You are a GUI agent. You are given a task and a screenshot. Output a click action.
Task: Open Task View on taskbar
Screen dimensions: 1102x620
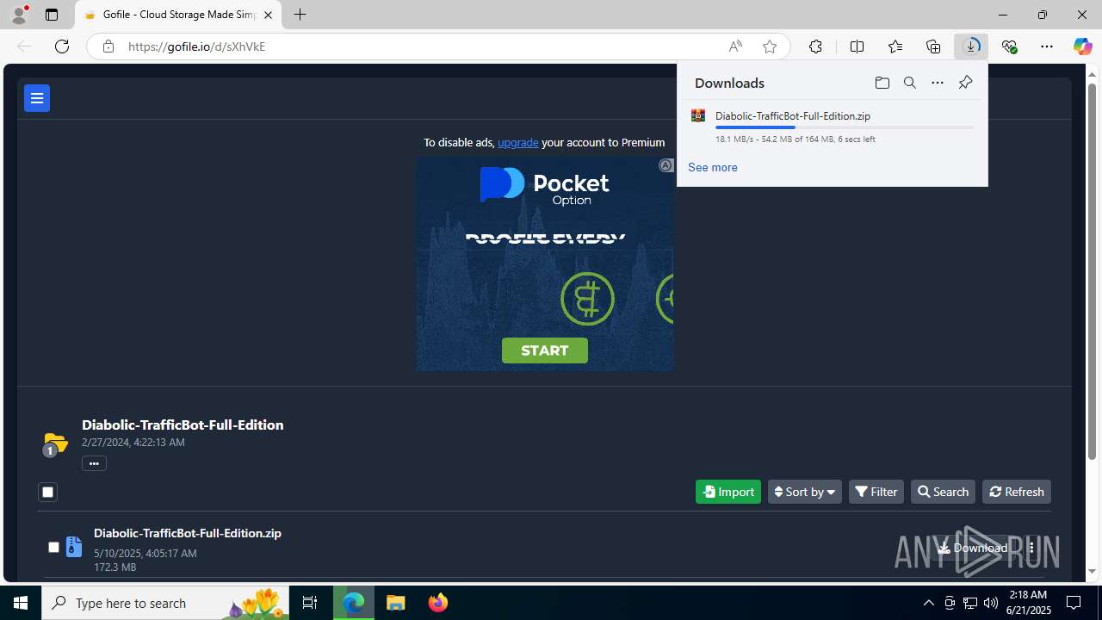310,603
